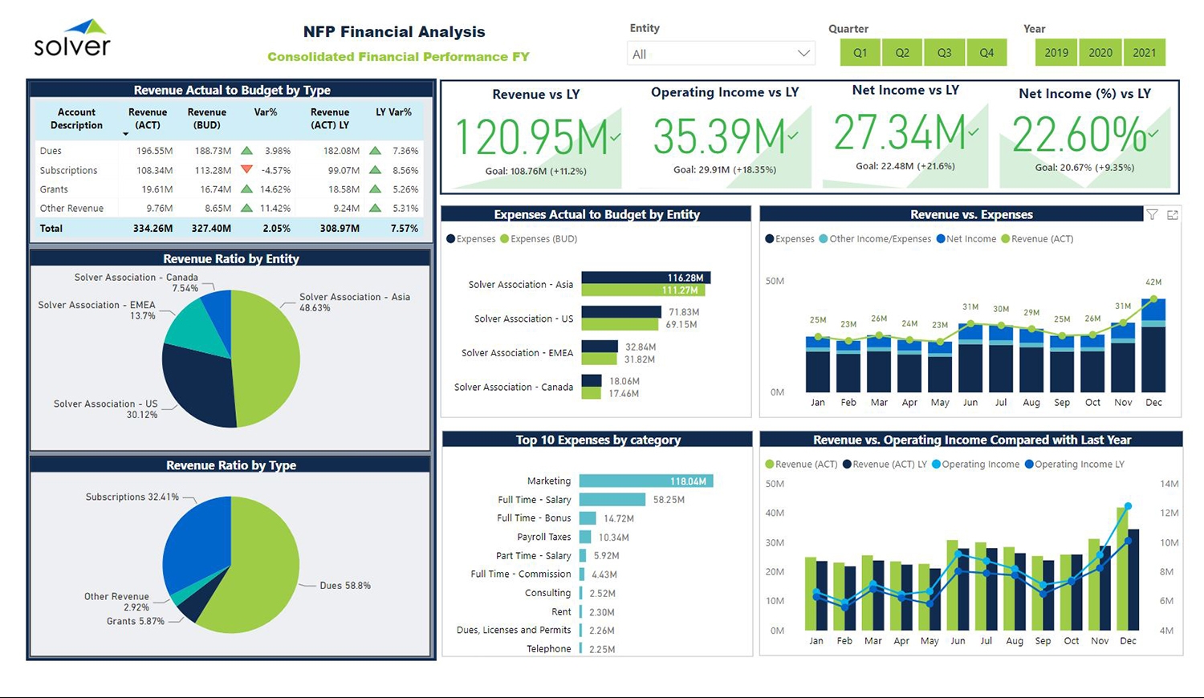Open the Entity dropdown

click(720, 54)
